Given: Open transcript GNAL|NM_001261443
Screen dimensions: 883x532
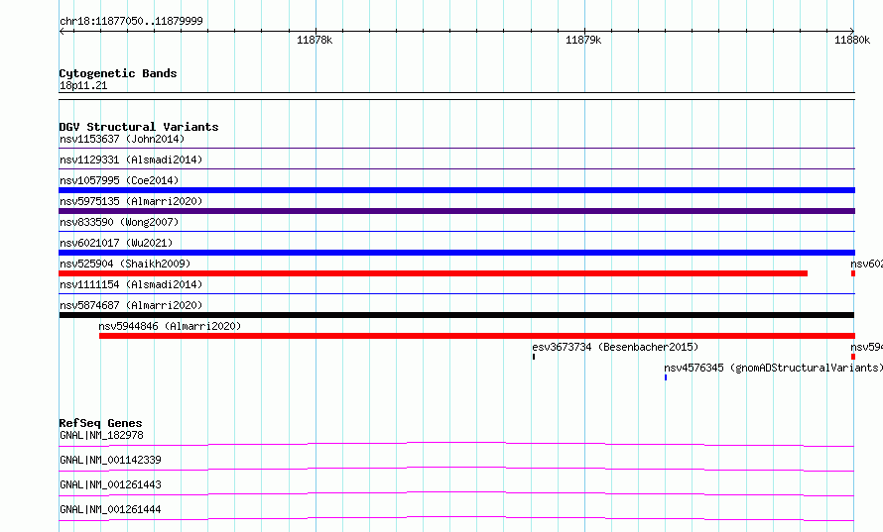Looking at the screenshot, I should 110,484.
